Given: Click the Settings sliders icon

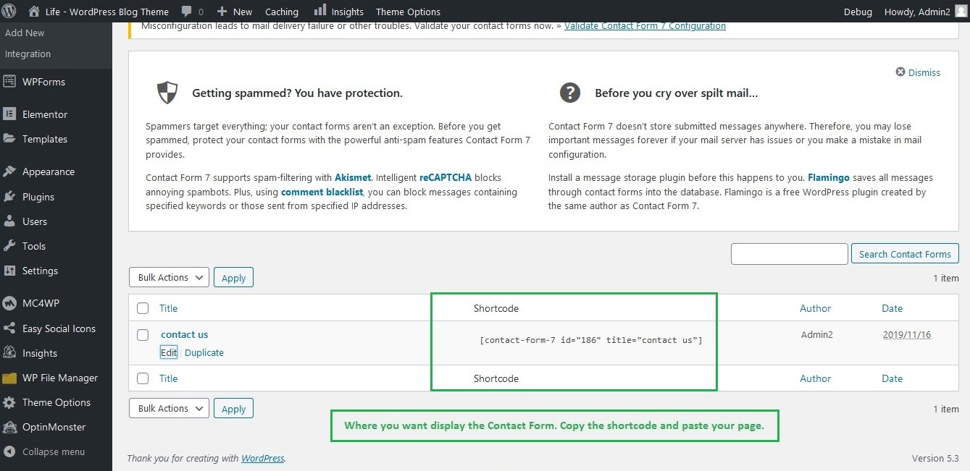Looking at the screenshot, I should tap(9, 271).
